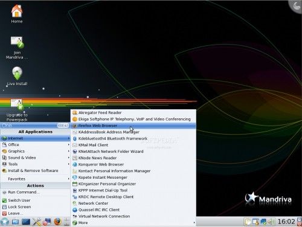Image resolution: width=302 pixels, height=227 pixels.
Task: Click the red power button beside the clock
Action: point(299,224)
